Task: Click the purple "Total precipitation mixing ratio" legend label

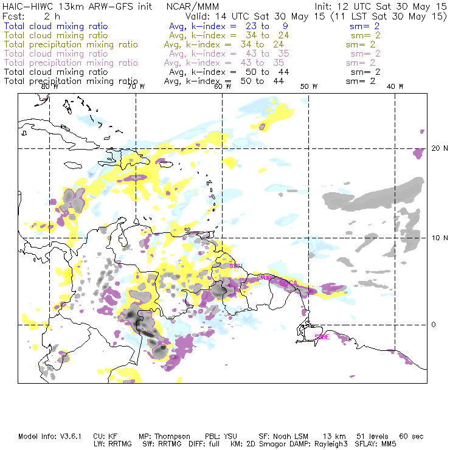Action: coord(71,63)
